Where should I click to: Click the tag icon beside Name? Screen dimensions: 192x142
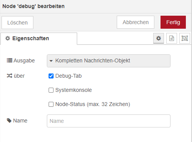point(9,121)
